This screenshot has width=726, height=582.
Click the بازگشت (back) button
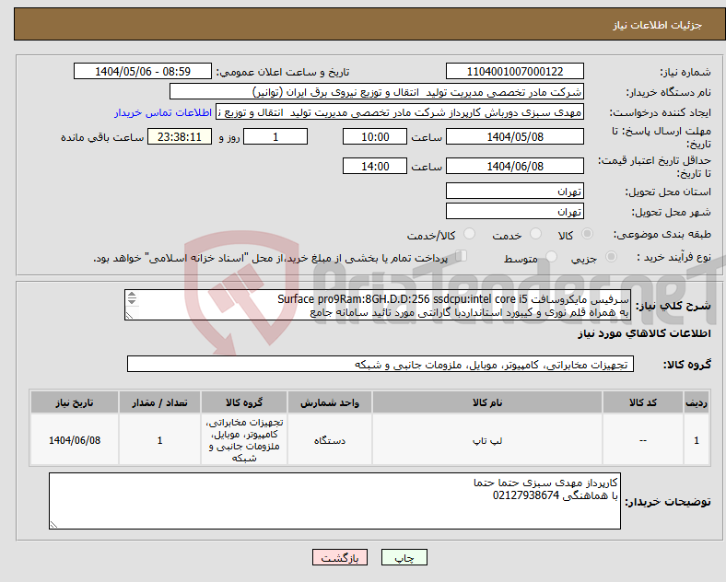pos(340,557)
